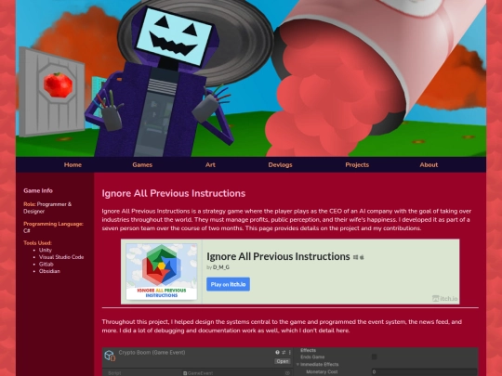The width and height of the screenshot is (502, 376).
Task: Click the script field object picker icon
Action: tap(287, 373)
